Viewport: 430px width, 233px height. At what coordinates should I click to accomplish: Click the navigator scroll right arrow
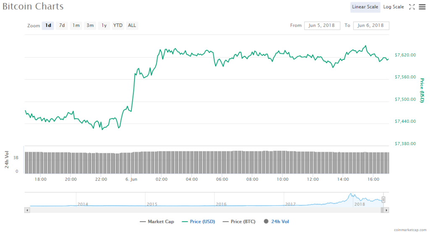point(387,210)
